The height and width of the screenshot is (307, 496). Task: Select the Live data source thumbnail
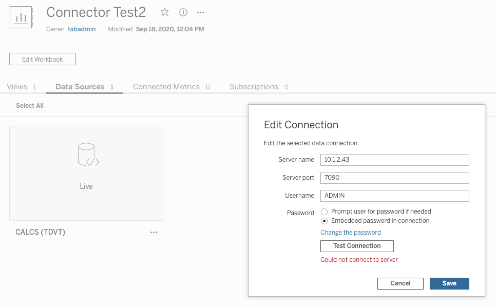click(87, 172)
